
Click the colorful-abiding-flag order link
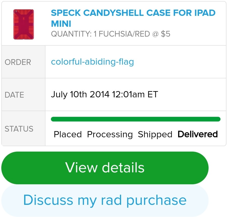pyautogui.click(x=92, y=62)
